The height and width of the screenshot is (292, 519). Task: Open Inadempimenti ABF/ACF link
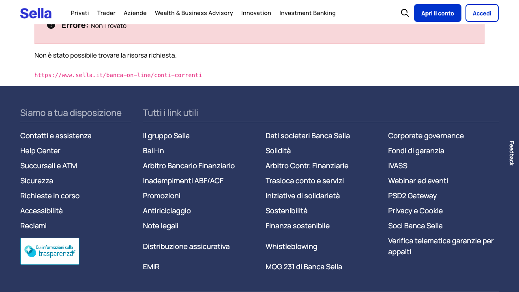pos(183,180)
